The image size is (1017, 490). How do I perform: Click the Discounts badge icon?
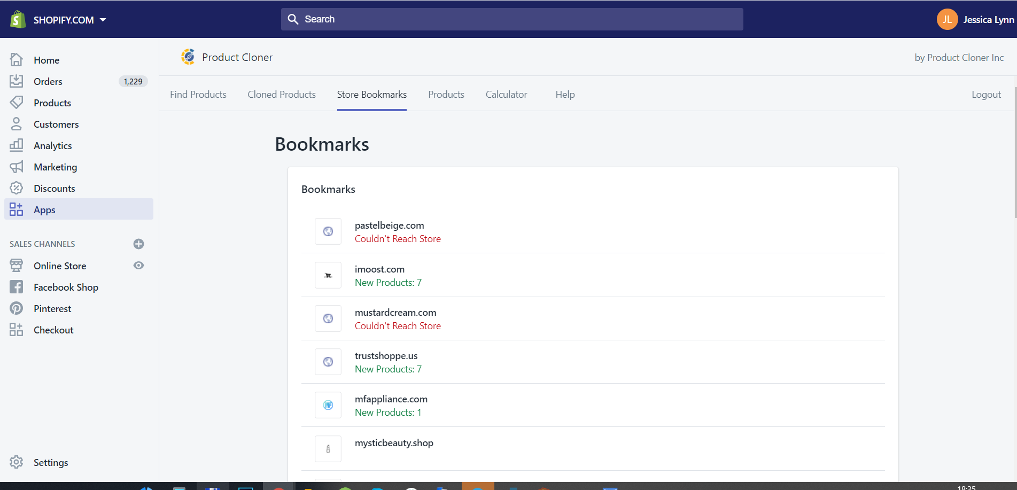[x=17, y=188]
